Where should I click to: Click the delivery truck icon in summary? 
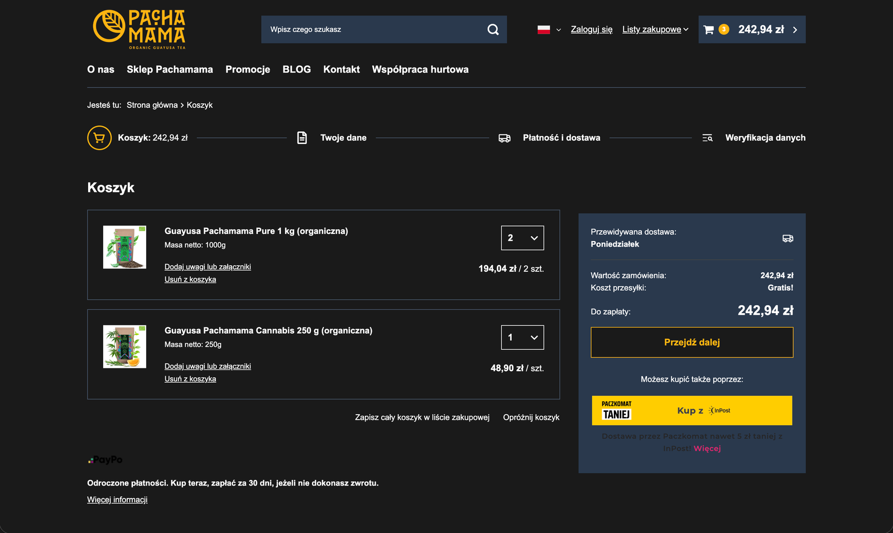point(788,238)
